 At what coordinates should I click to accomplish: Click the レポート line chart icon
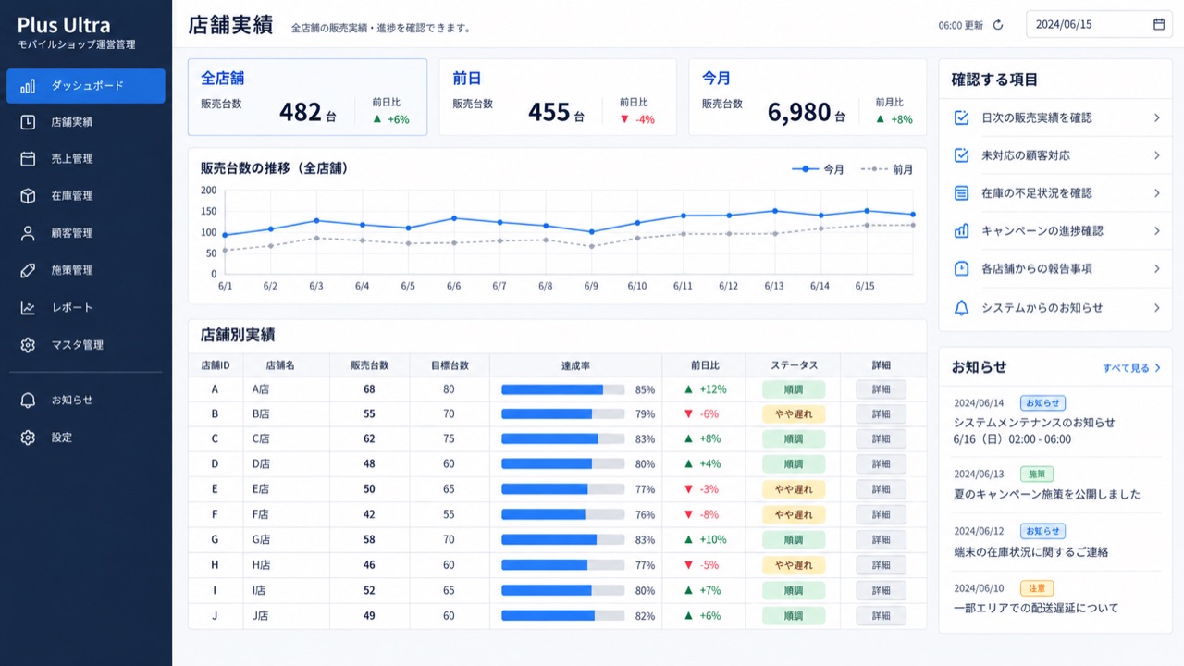(x=28, y=308)
